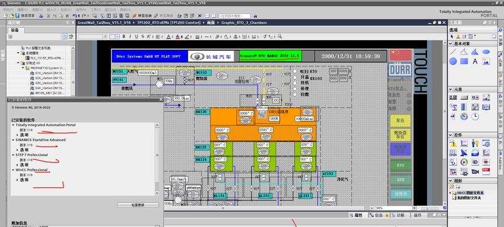Select the Bar element
The image size is (504, 227).
[464, 107]
